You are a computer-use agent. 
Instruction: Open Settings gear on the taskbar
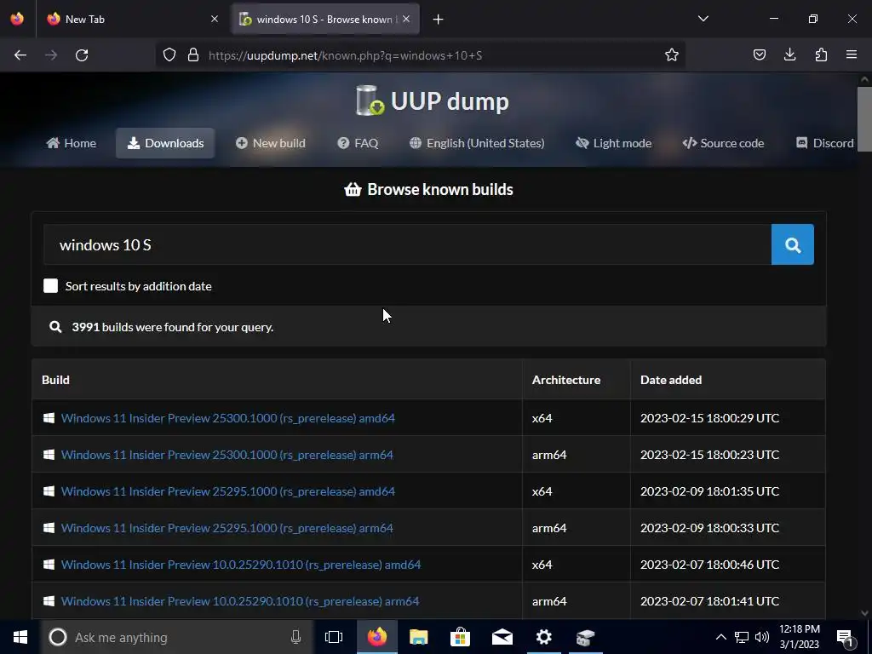[544, 637]
